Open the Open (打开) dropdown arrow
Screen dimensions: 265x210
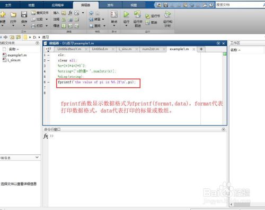pyautogui.click(x=13, y=26)
